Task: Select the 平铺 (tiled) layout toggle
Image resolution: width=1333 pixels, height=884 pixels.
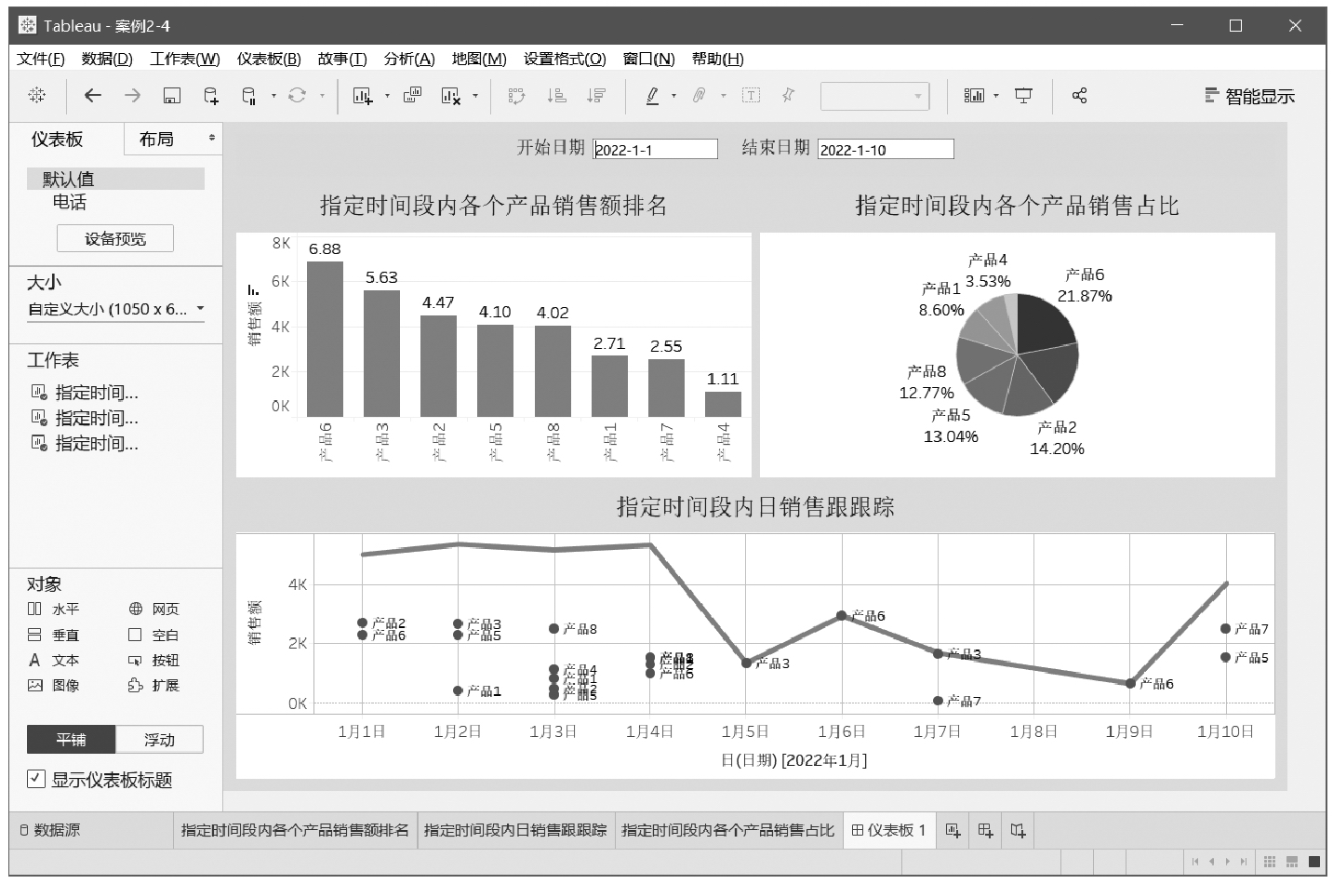Action: click(x=71, y=740)
